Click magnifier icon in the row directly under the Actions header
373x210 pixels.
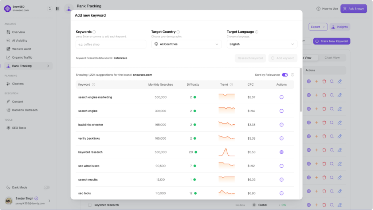pyautogui.click(x=331, y=81)
